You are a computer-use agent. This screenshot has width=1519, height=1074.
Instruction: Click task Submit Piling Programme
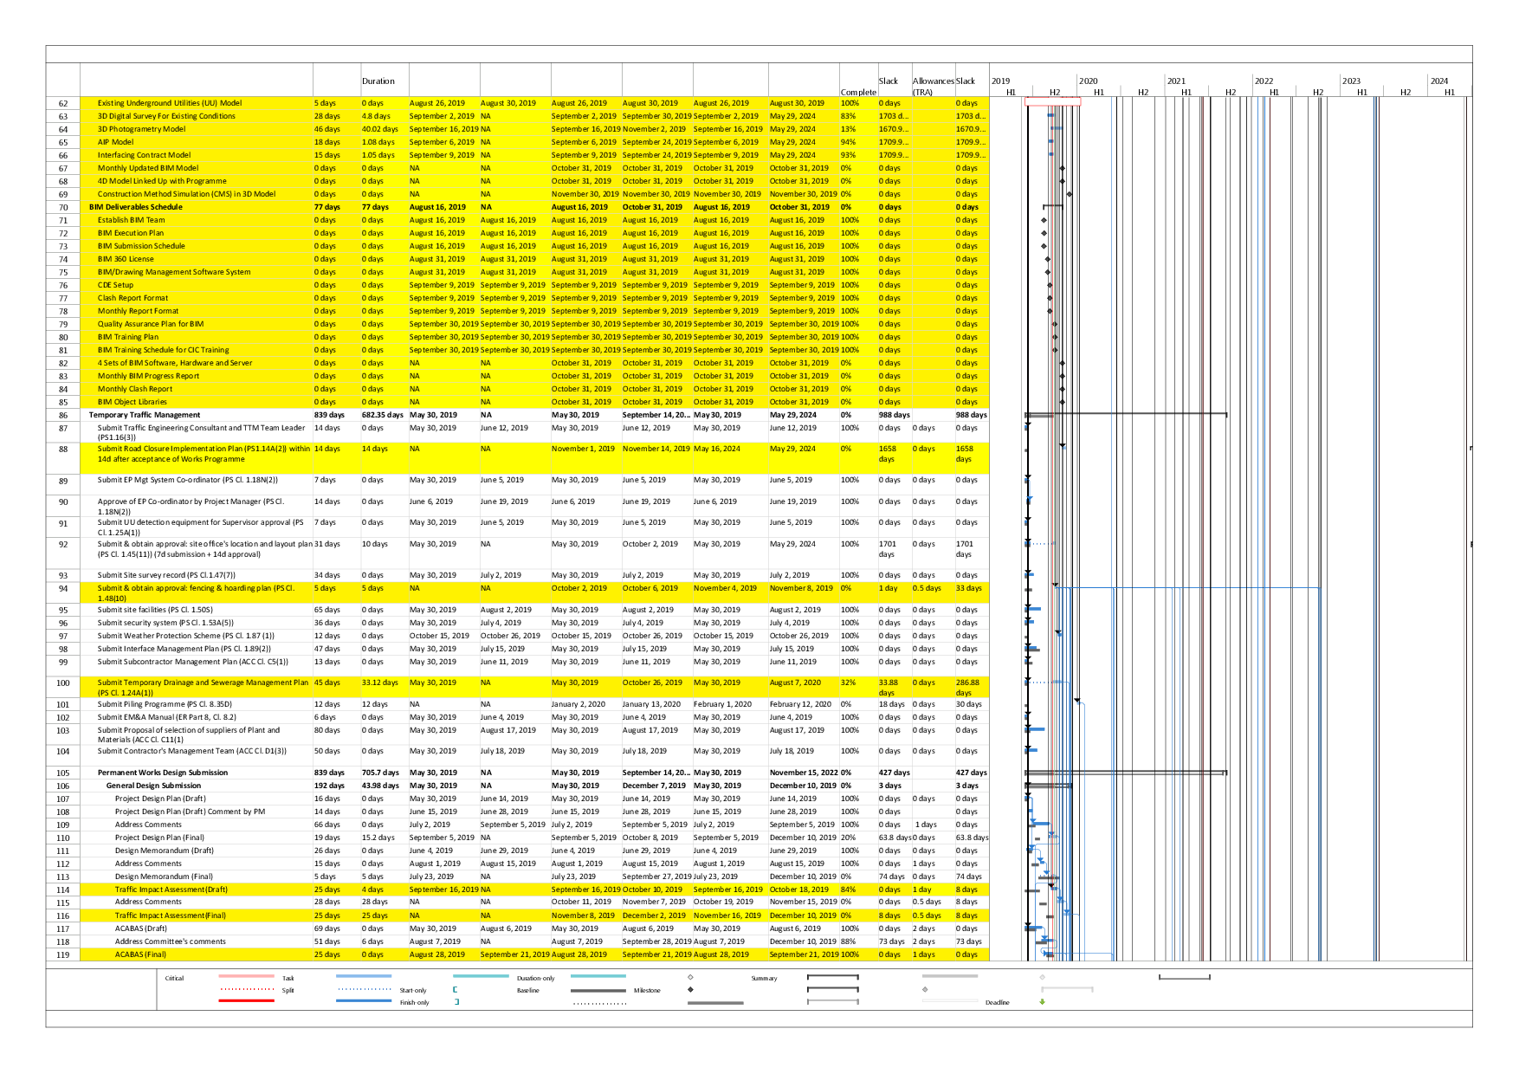tap(165, 704)
